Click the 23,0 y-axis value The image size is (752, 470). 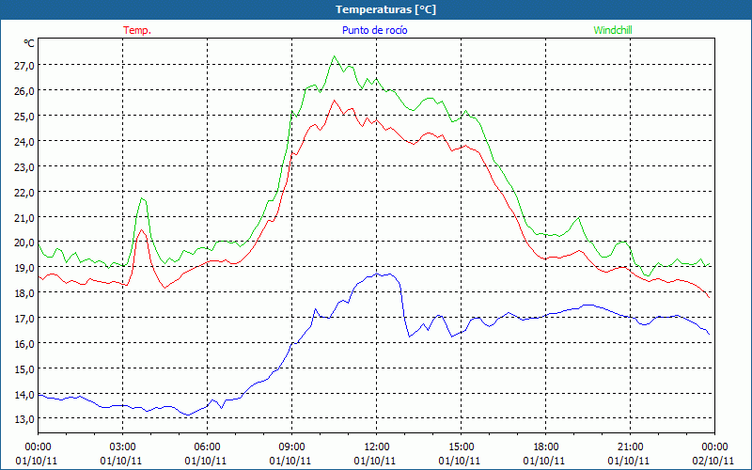pyautogui.click(x=24, y=167)
